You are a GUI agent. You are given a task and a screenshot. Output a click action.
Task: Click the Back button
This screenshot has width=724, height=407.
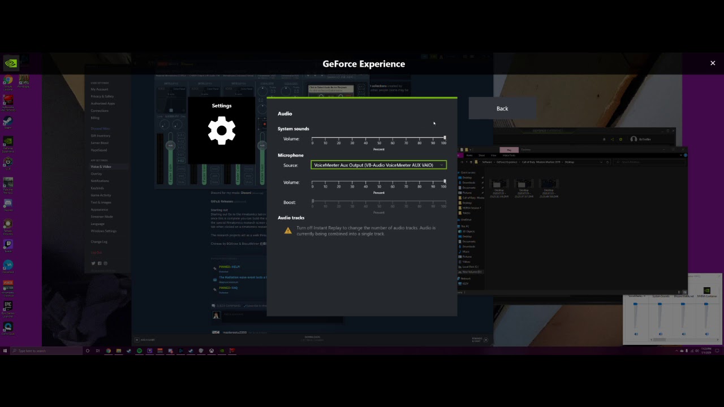pyautogui.click(x=502, y=109)
